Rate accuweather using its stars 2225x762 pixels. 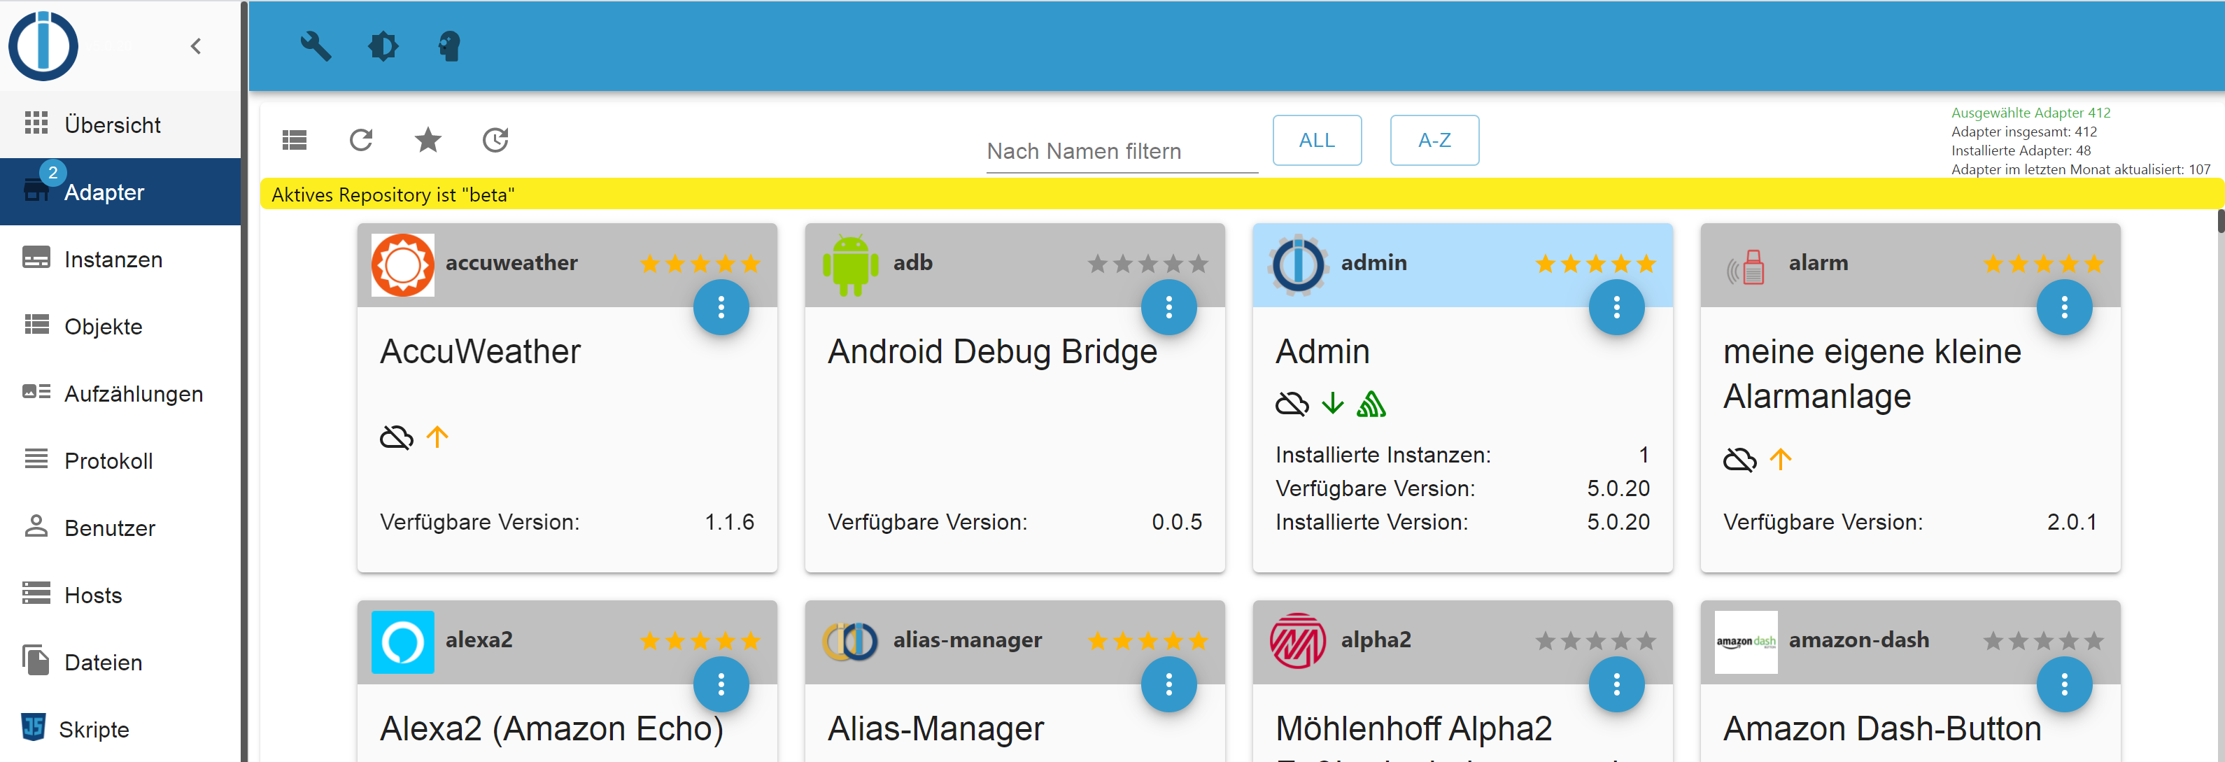[700, 264]
